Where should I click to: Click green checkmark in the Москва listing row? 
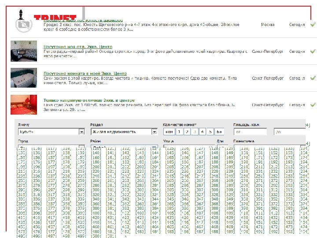point(313,25)
